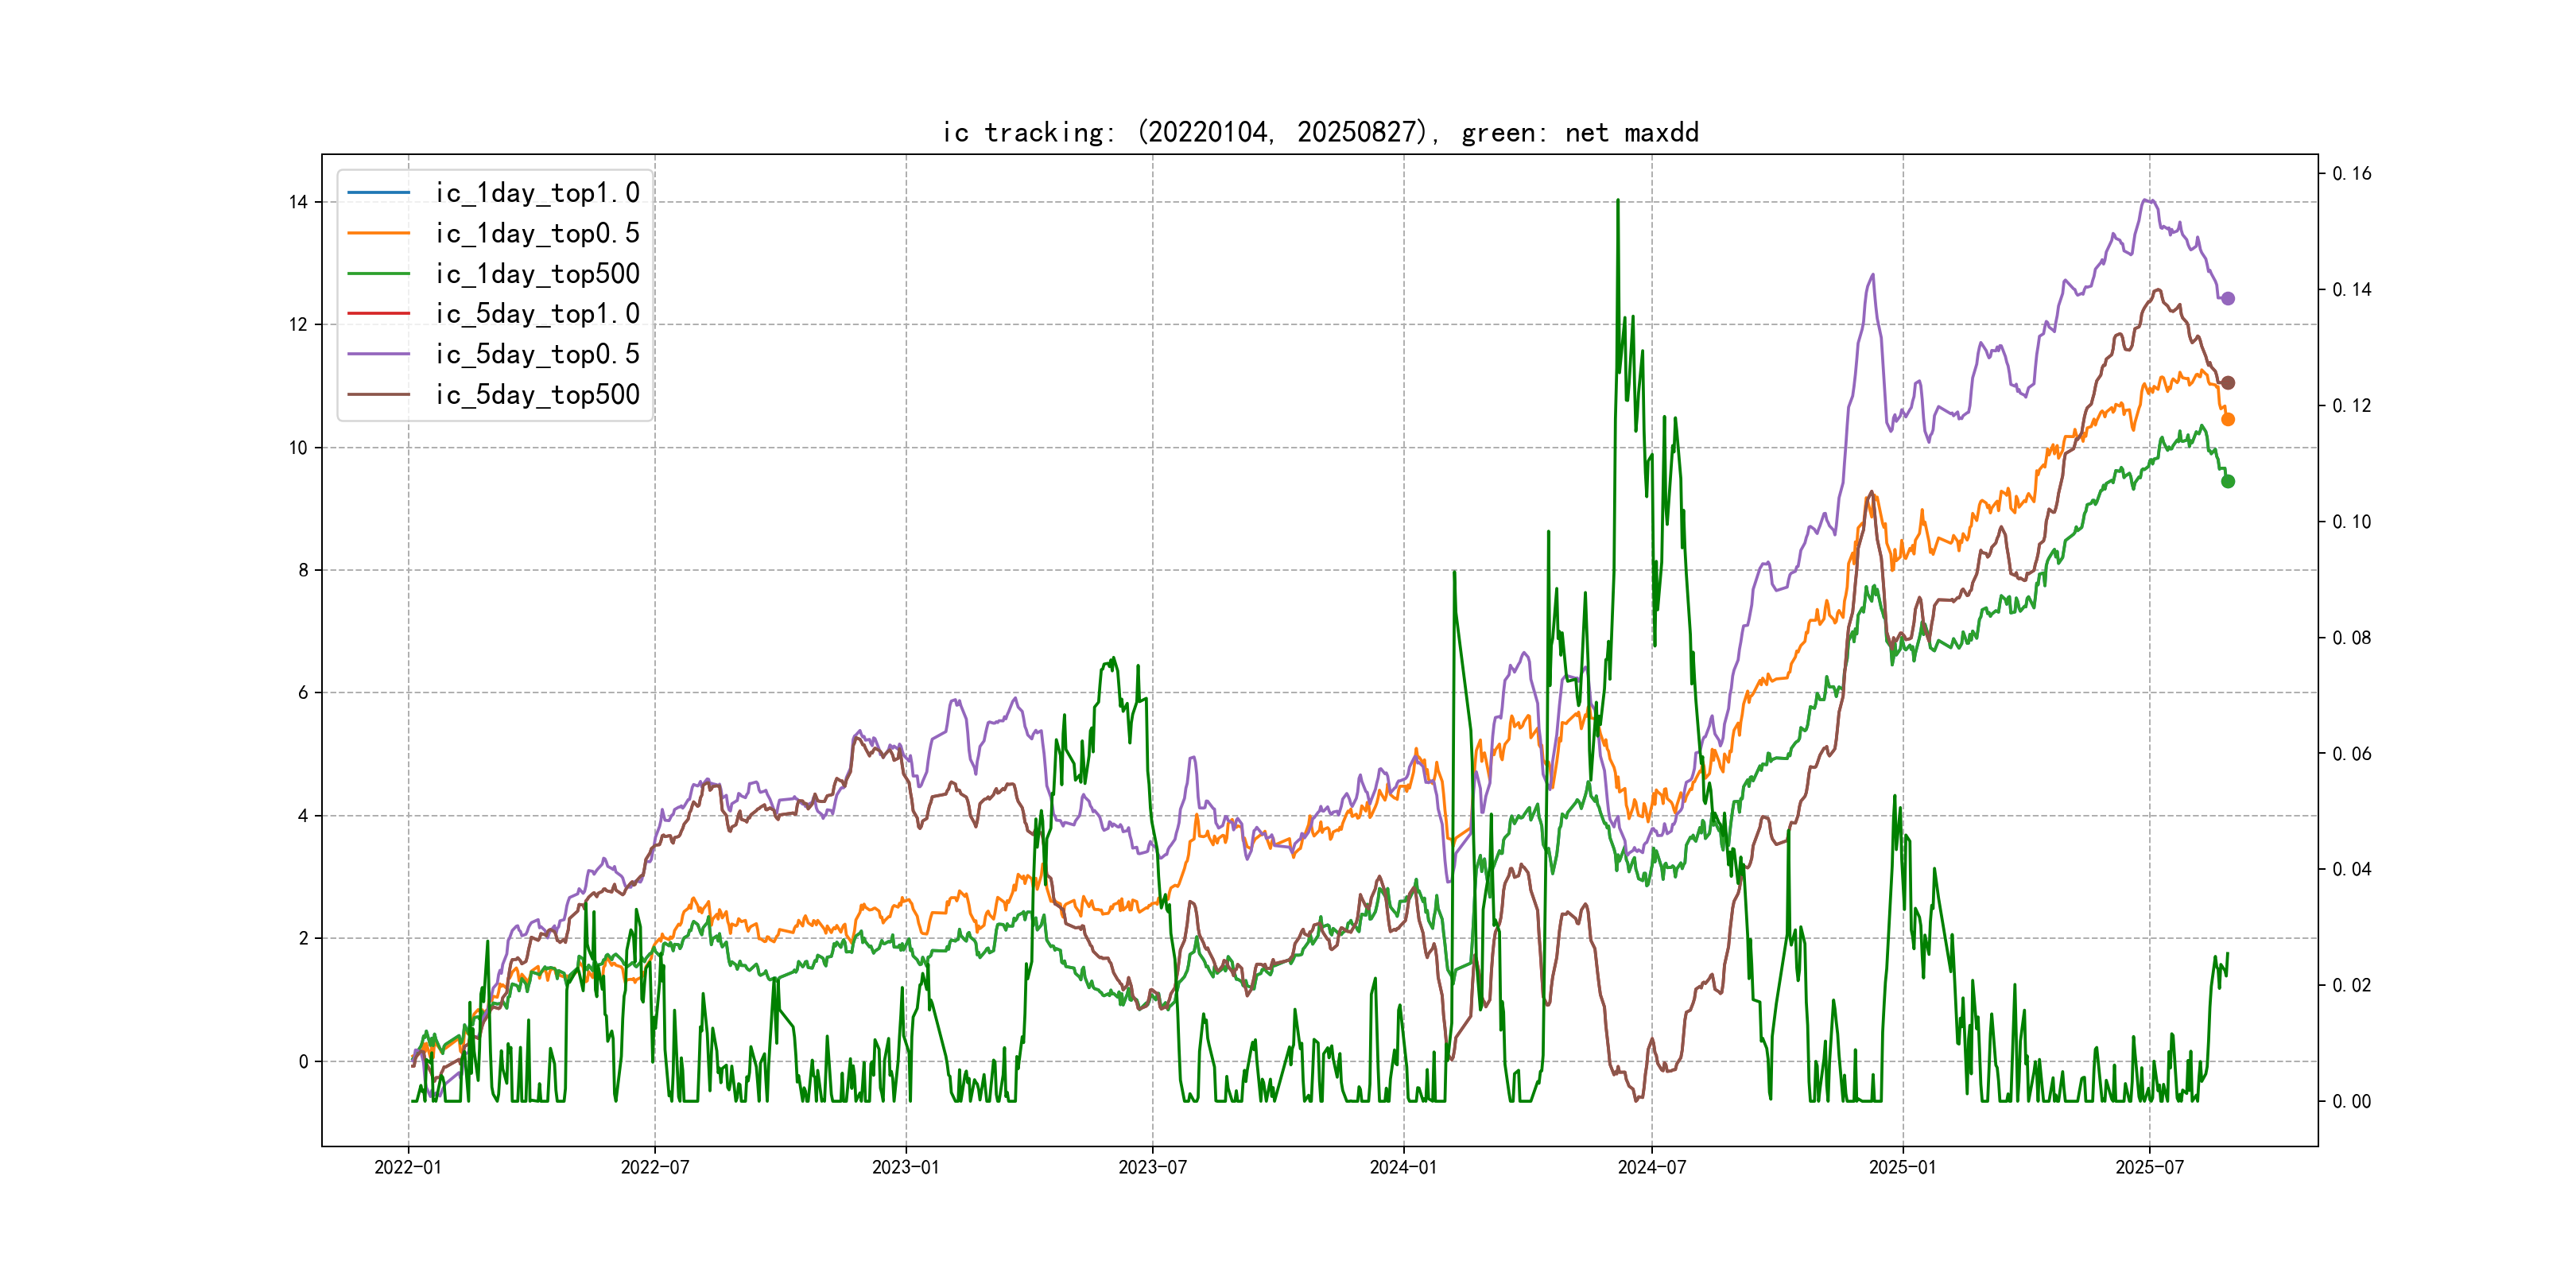Click the red legend line swatch
This screenshot has width=2576, height=1288.
(x=378, y=313)
